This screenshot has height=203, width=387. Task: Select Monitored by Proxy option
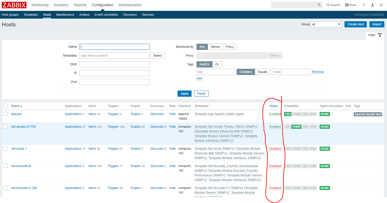tap(230, 47)
